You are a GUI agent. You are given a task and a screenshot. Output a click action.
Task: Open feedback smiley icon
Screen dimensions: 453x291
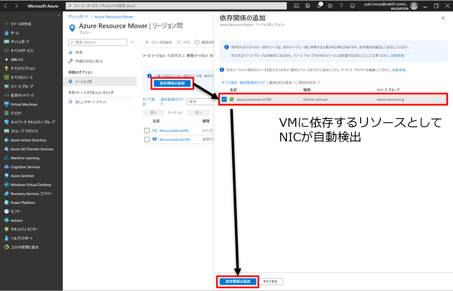point(353,6)
